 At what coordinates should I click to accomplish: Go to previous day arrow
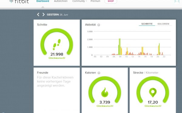click(x=38, y=15)
